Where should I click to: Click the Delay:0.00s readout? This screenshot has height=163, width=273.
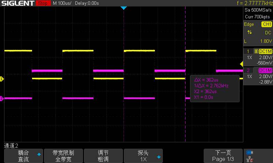tap(87, 3)
